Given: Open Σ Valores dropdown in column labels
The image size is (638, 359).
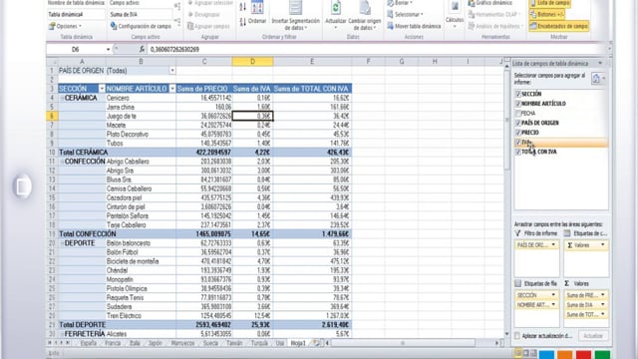Looking at the screenshot, I should point(602,245).
